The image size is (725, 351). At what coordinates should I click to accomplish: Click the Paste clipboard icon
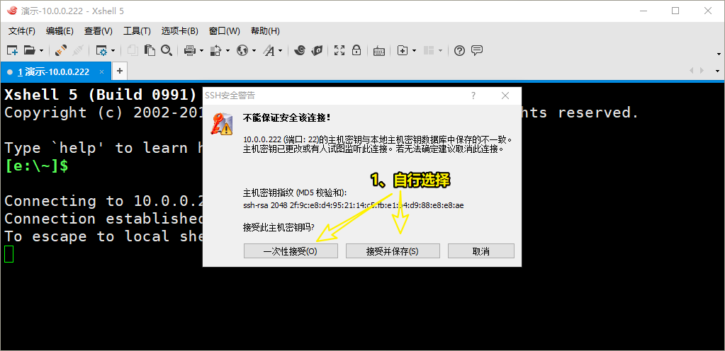(150, 50)
